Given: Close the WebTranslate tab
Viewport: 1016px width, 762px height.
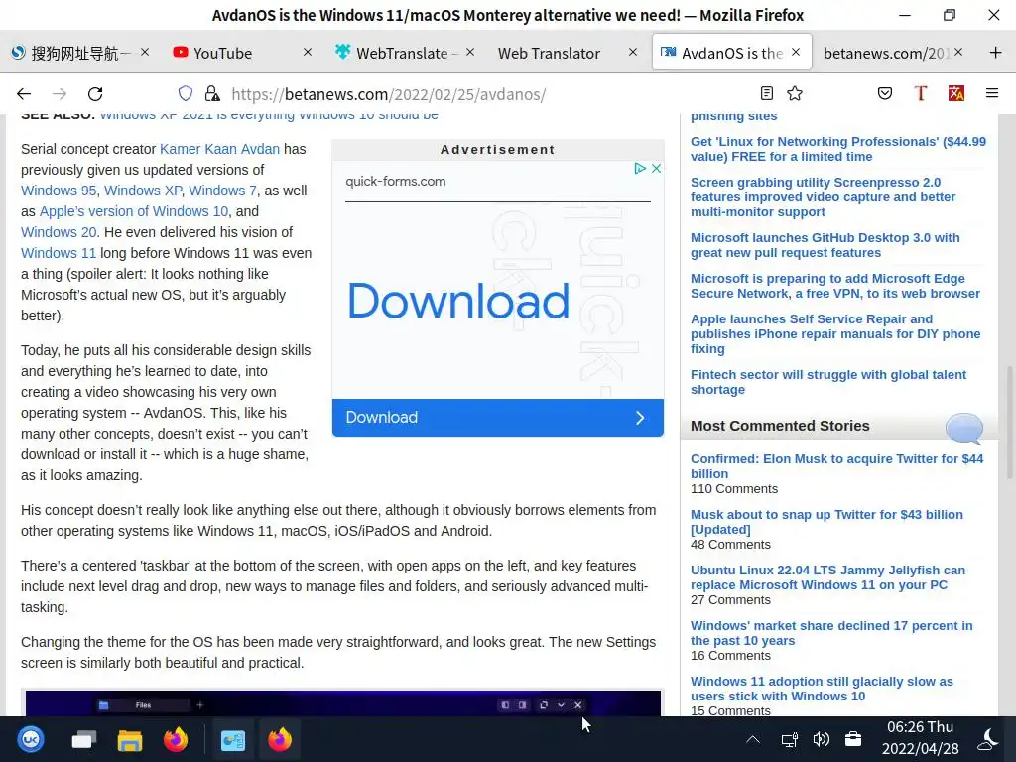Looking at the screenshot, I should (470, 52).
